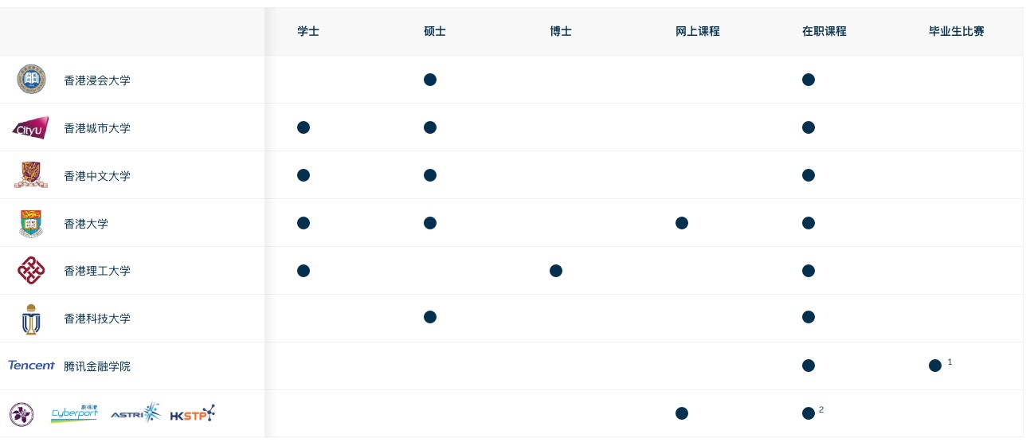This screenshot has height=446, width=1026.
Task: Click the 毕业生比赛 dot for 腾讯金融学院
Action: point(935,366)
